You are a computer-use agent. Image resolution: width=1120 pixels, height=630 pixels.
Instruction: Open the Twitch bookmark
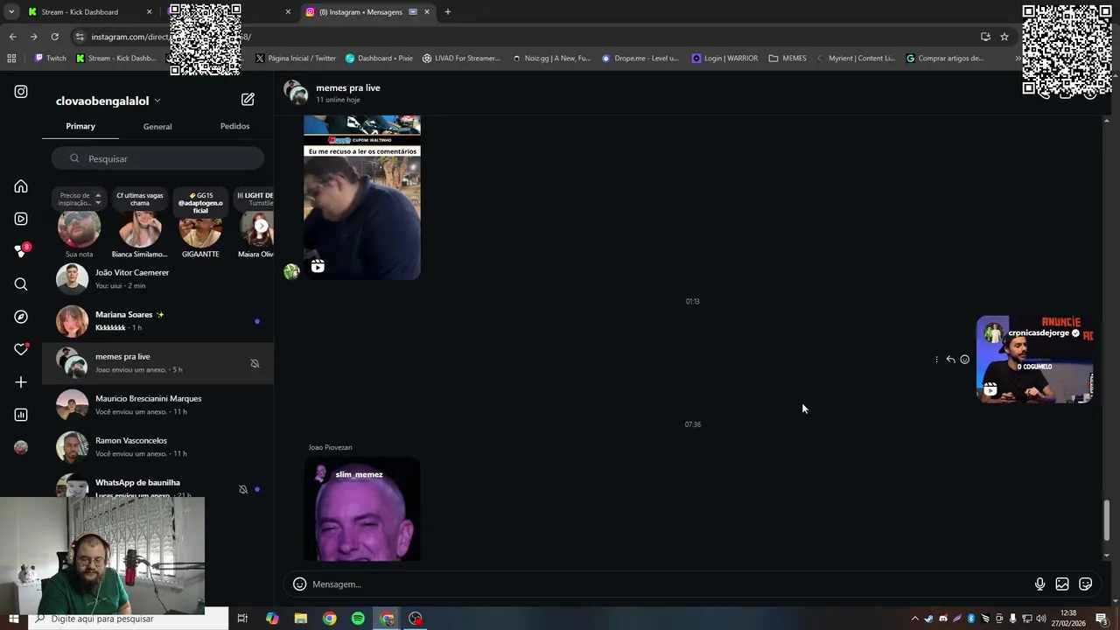pyautogui.click(x=51, y=59)
